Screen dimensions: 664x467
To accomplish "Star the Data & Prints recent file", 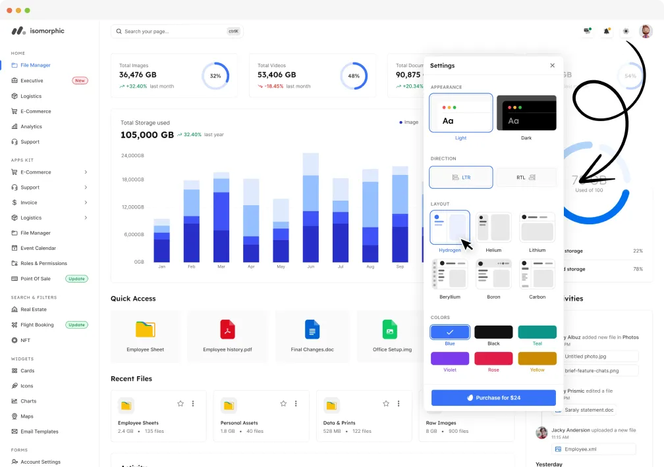I will (x=386, y=404).
